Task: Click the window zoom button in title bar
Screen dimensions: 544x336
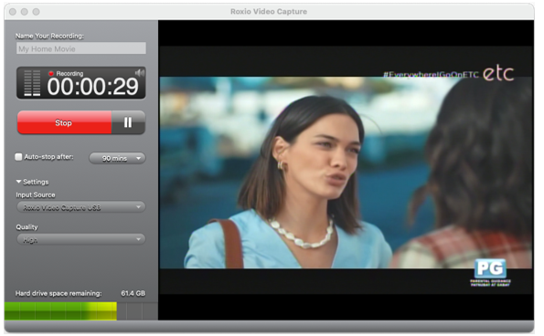Action: [x=36, y=12]
